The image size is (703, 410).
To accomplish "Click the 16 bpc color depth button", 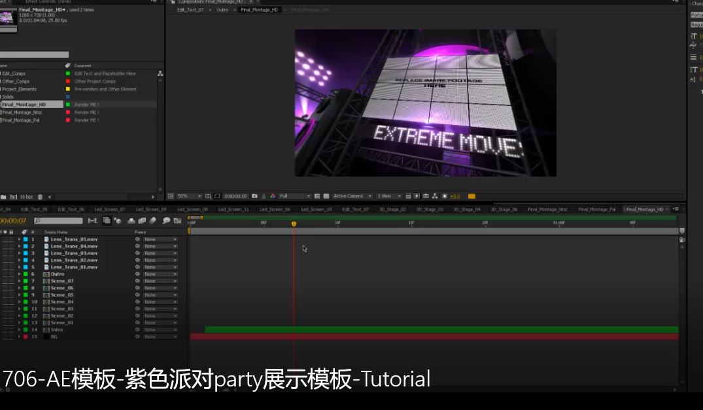I will point(26,197).
